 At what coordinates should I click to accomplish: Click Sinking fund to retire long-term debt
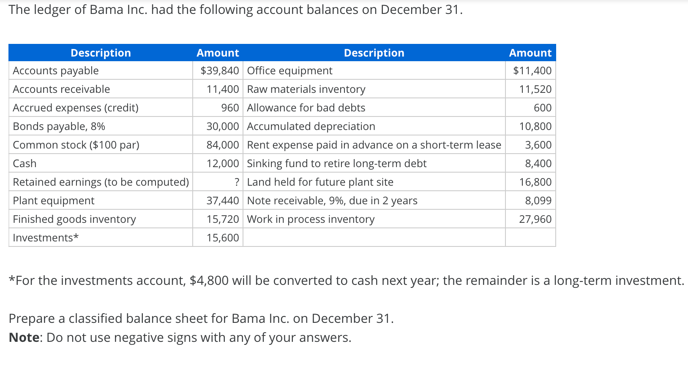pos(337,163)
